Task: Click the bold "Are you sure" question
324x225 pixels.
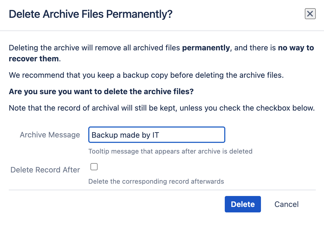Action: pos(101,91)
